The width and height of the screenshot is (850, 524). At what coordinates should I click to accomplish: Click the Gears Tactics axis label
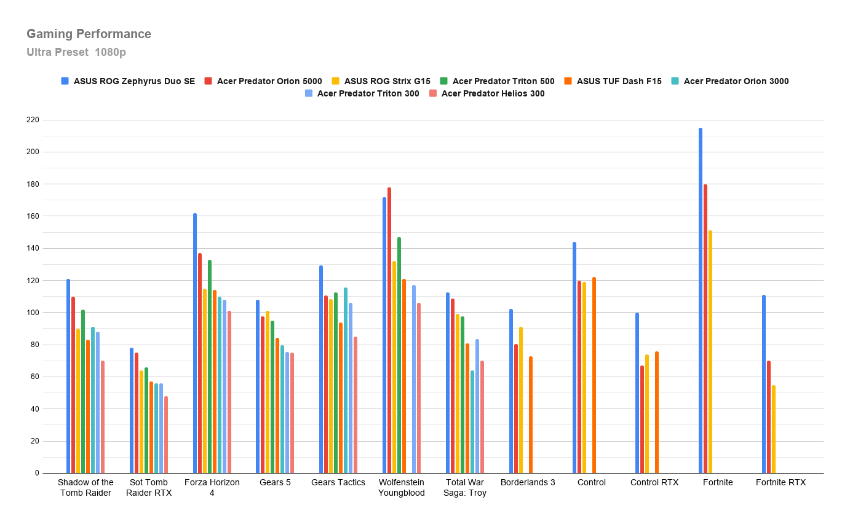click(338, 483)
